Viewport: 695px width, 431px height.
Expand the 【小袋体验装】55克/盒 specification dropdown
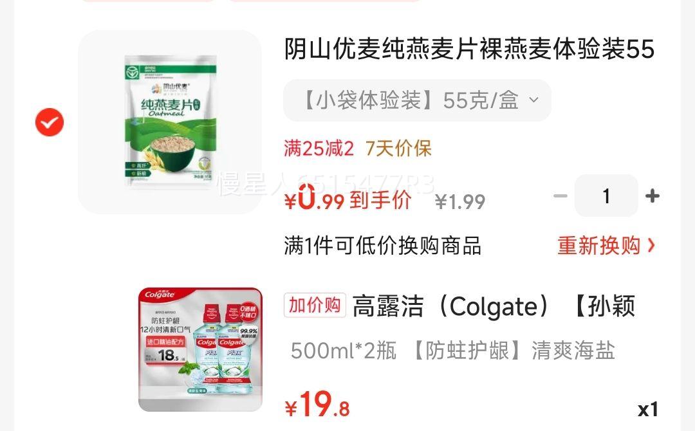tap(417, 100)
